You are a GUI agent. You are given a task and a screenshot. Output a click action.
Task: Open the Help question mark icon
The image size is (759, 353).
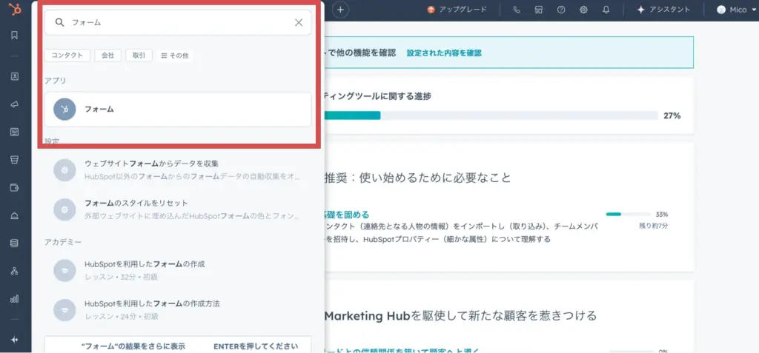(561, 10)
